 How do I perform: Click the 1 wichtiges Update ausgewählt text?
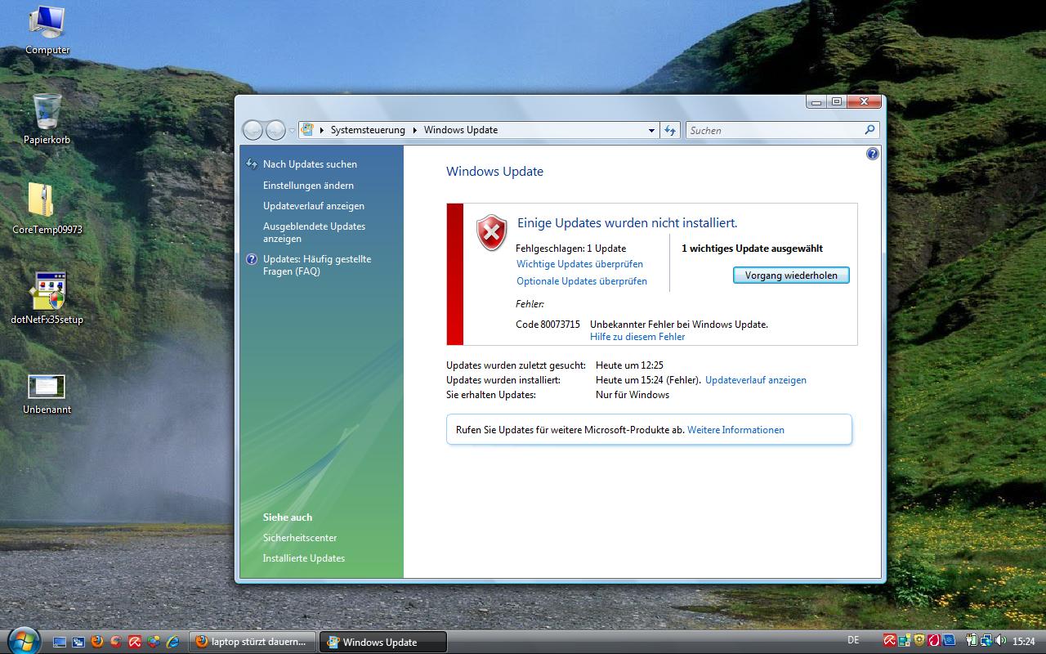point(752,249)
